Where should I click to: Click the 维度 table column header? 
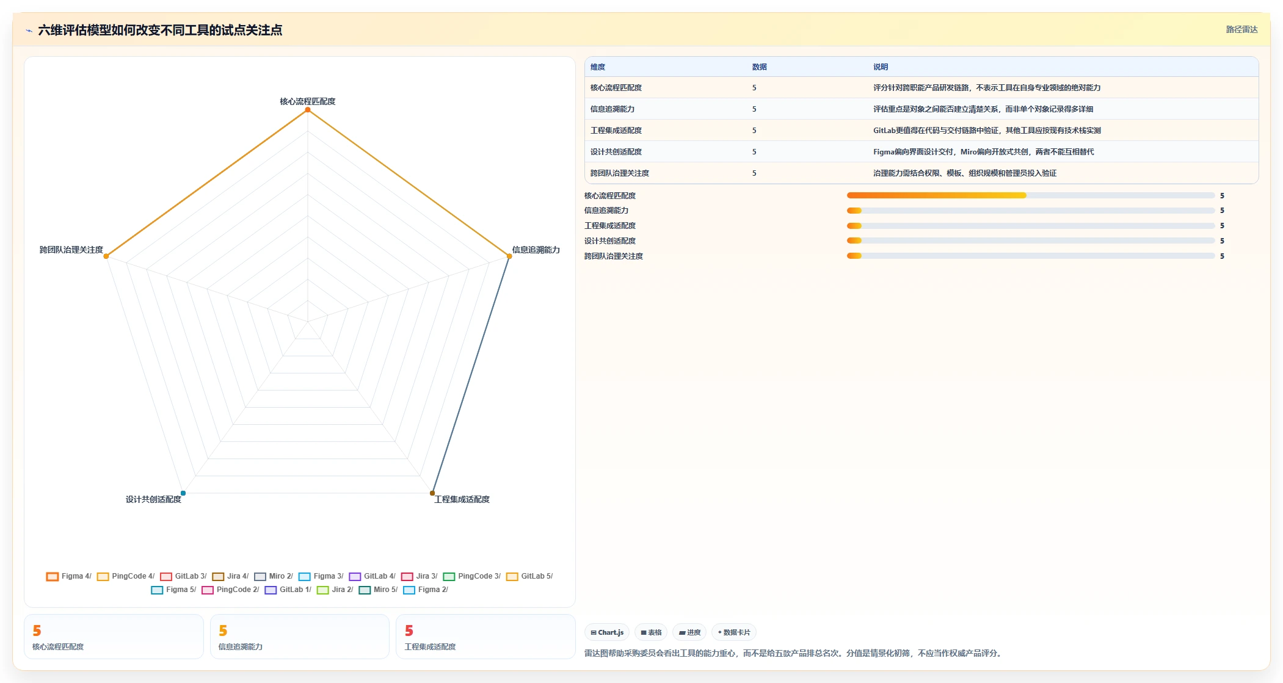598,67
